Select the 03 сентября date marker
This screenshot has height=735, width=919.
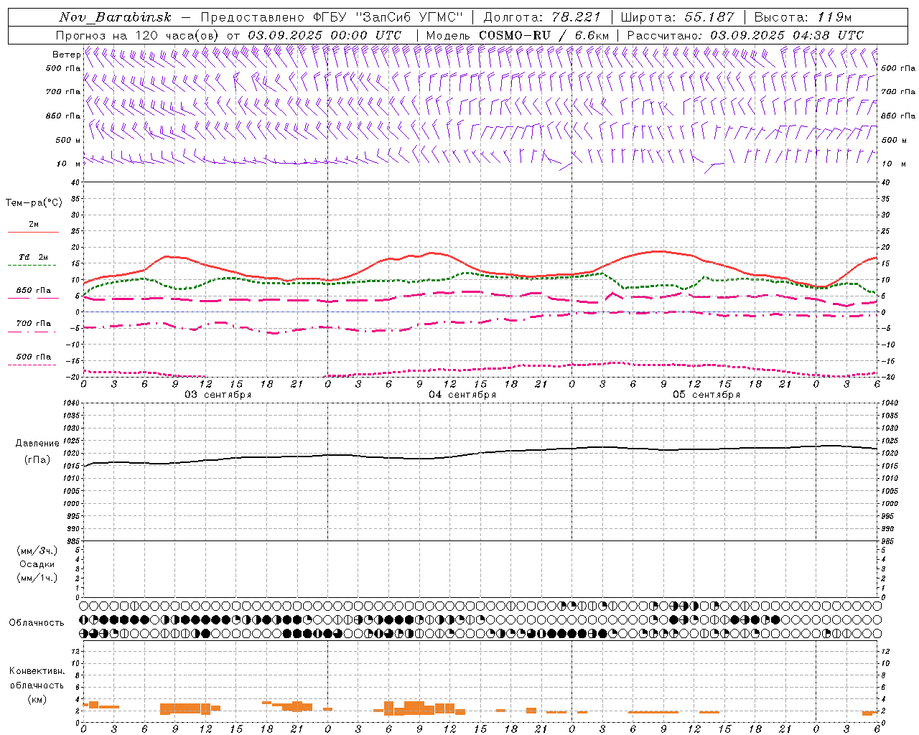click(218, 395)
